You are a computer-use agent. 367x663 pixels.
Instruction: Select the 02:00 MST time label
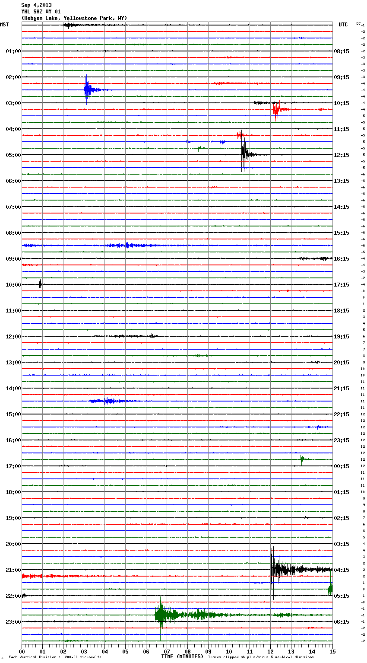[x=13, y=77]
